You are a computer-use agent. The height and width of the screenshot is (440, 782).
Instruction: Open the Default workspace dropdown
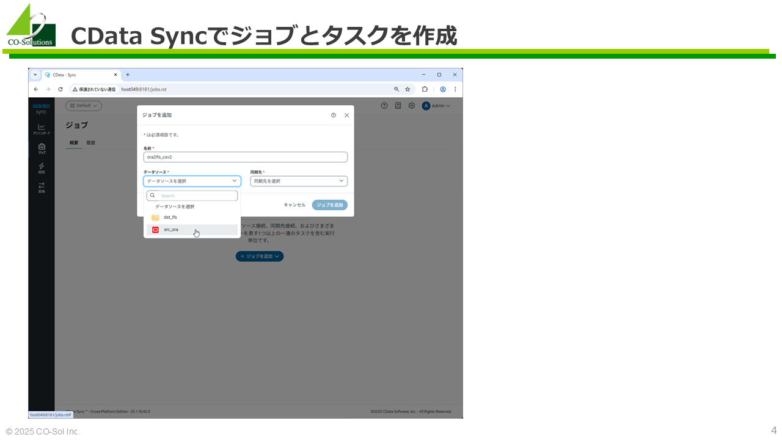pos(84,106)
